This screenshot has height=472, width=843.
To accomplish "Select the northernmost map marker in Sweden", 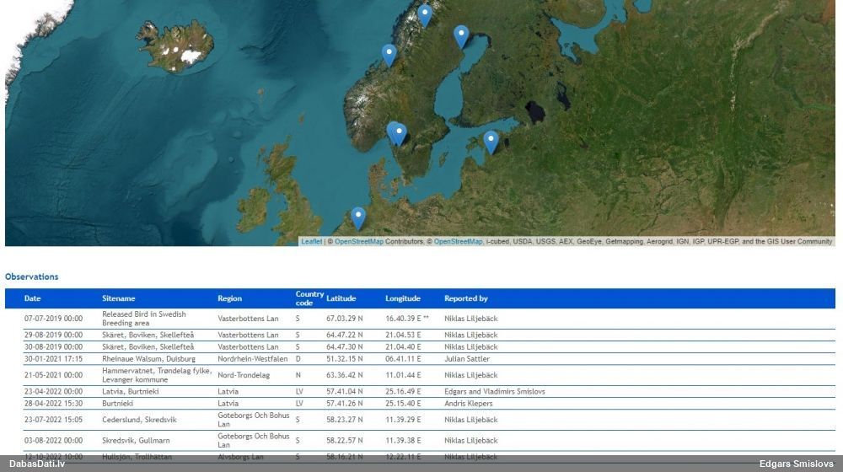I will pos(425,15).
